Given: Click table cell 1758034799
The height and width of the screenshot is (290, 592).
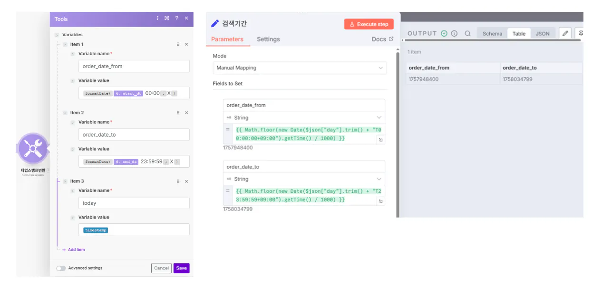Looking at the screenshot, I should [541, 79].
